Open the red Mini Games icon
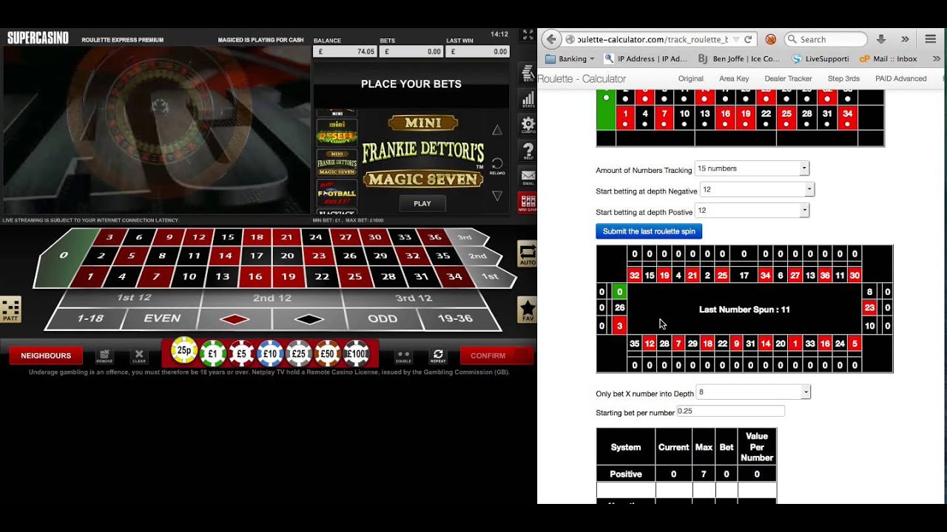This screenshot has width=947, height=532. click(528, 202)
